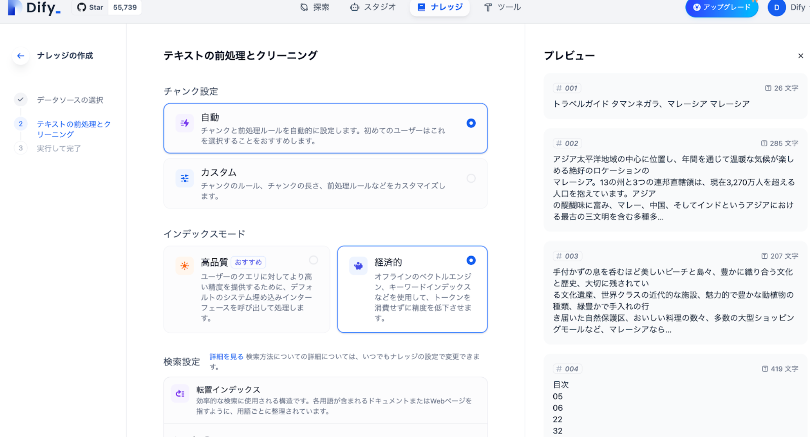Screen dimensions: 810x437
Task: Switch to the 探索 tab
Action: tap(315, 7)
